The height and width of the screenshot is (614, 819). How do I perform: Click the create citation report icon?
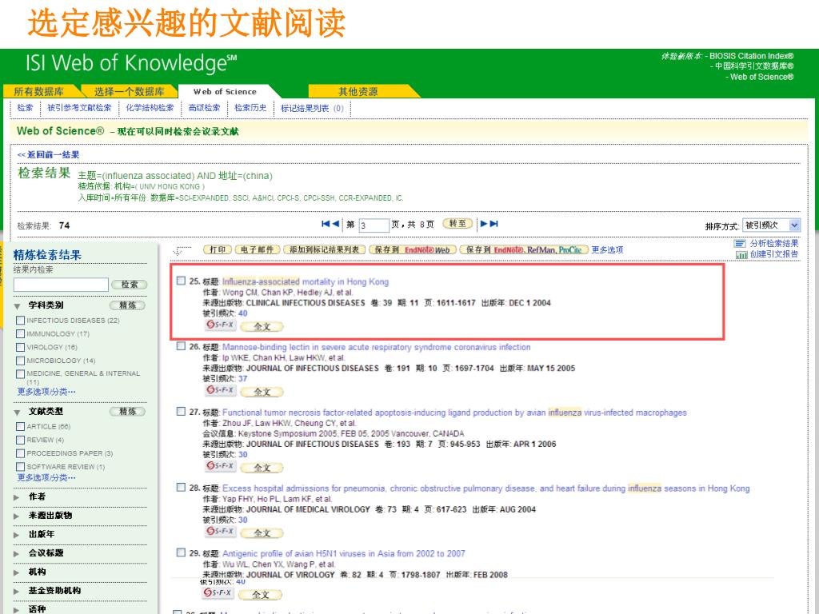click(741, 254)
